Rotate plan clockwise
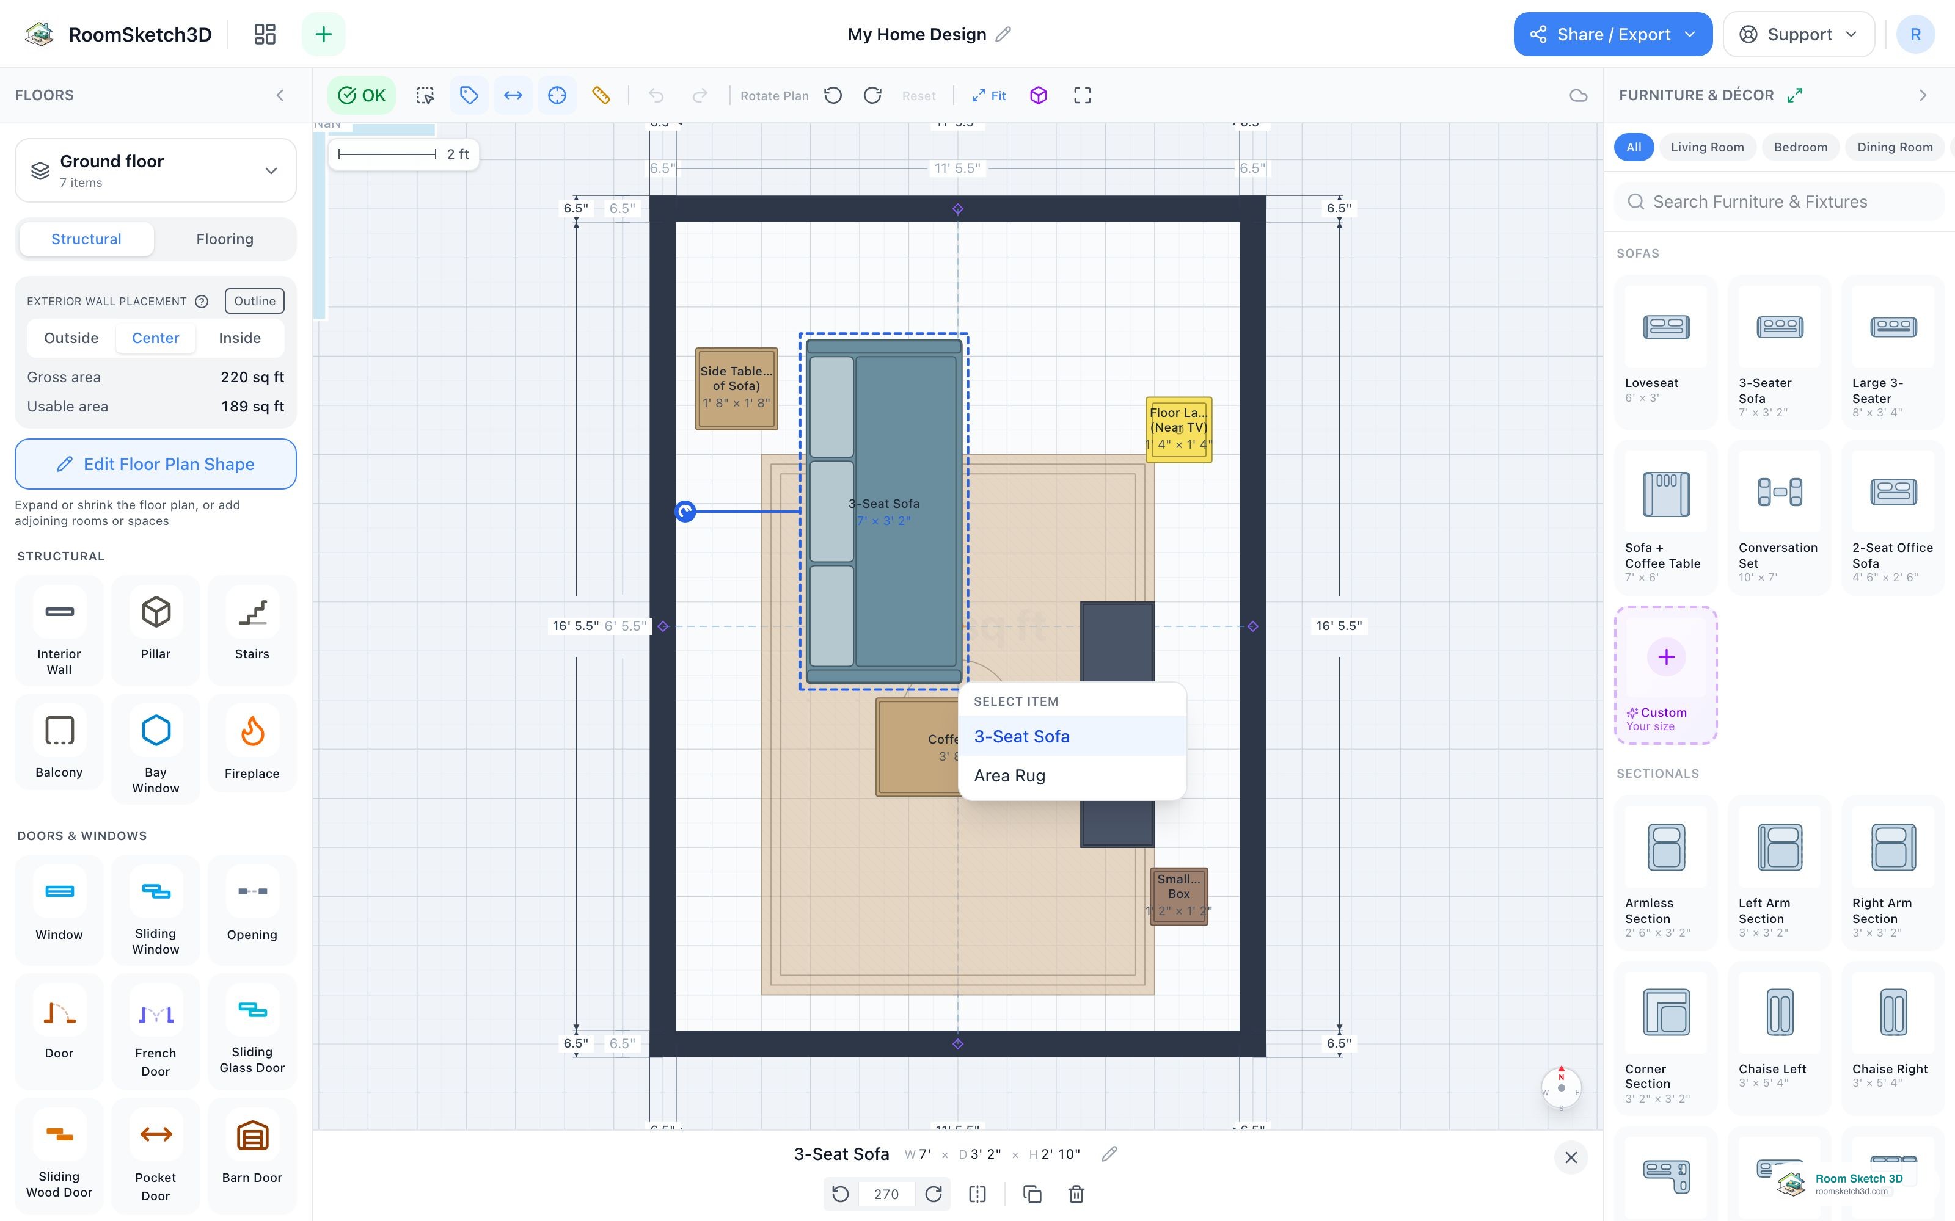The height and width of the screenshot is (1221, 1955). pyautogui.click(x=872, y=95)
